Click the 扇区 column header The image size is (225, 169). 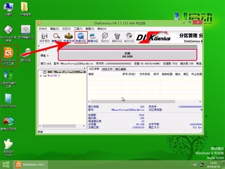pyautogui.click(x=186, y=74)
